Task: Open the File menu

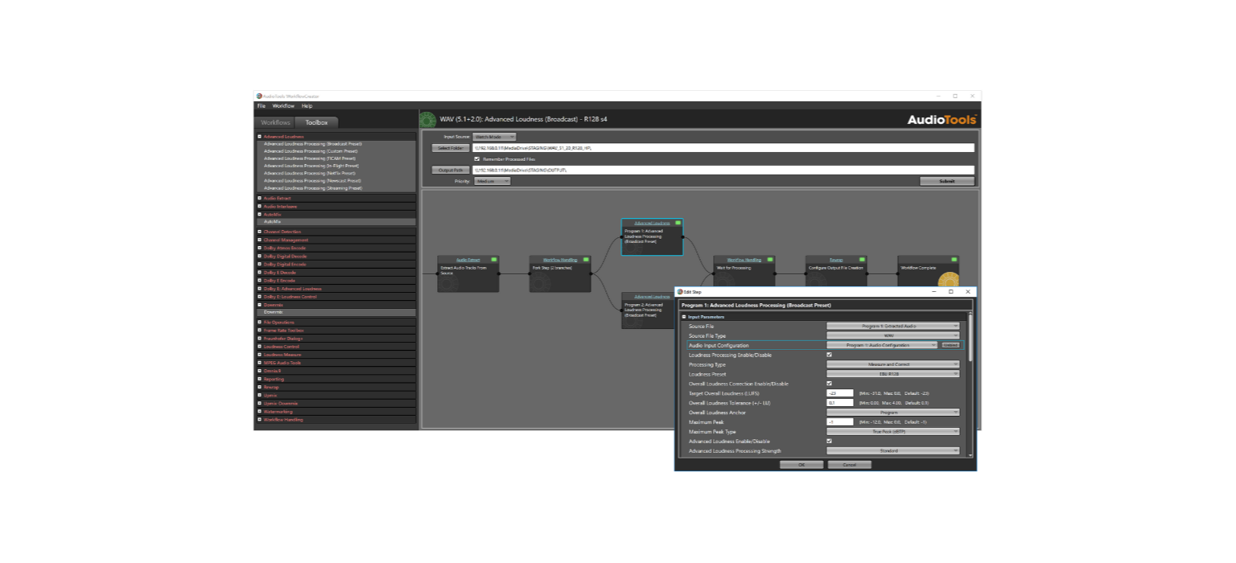Action: [x=261, y=105]
